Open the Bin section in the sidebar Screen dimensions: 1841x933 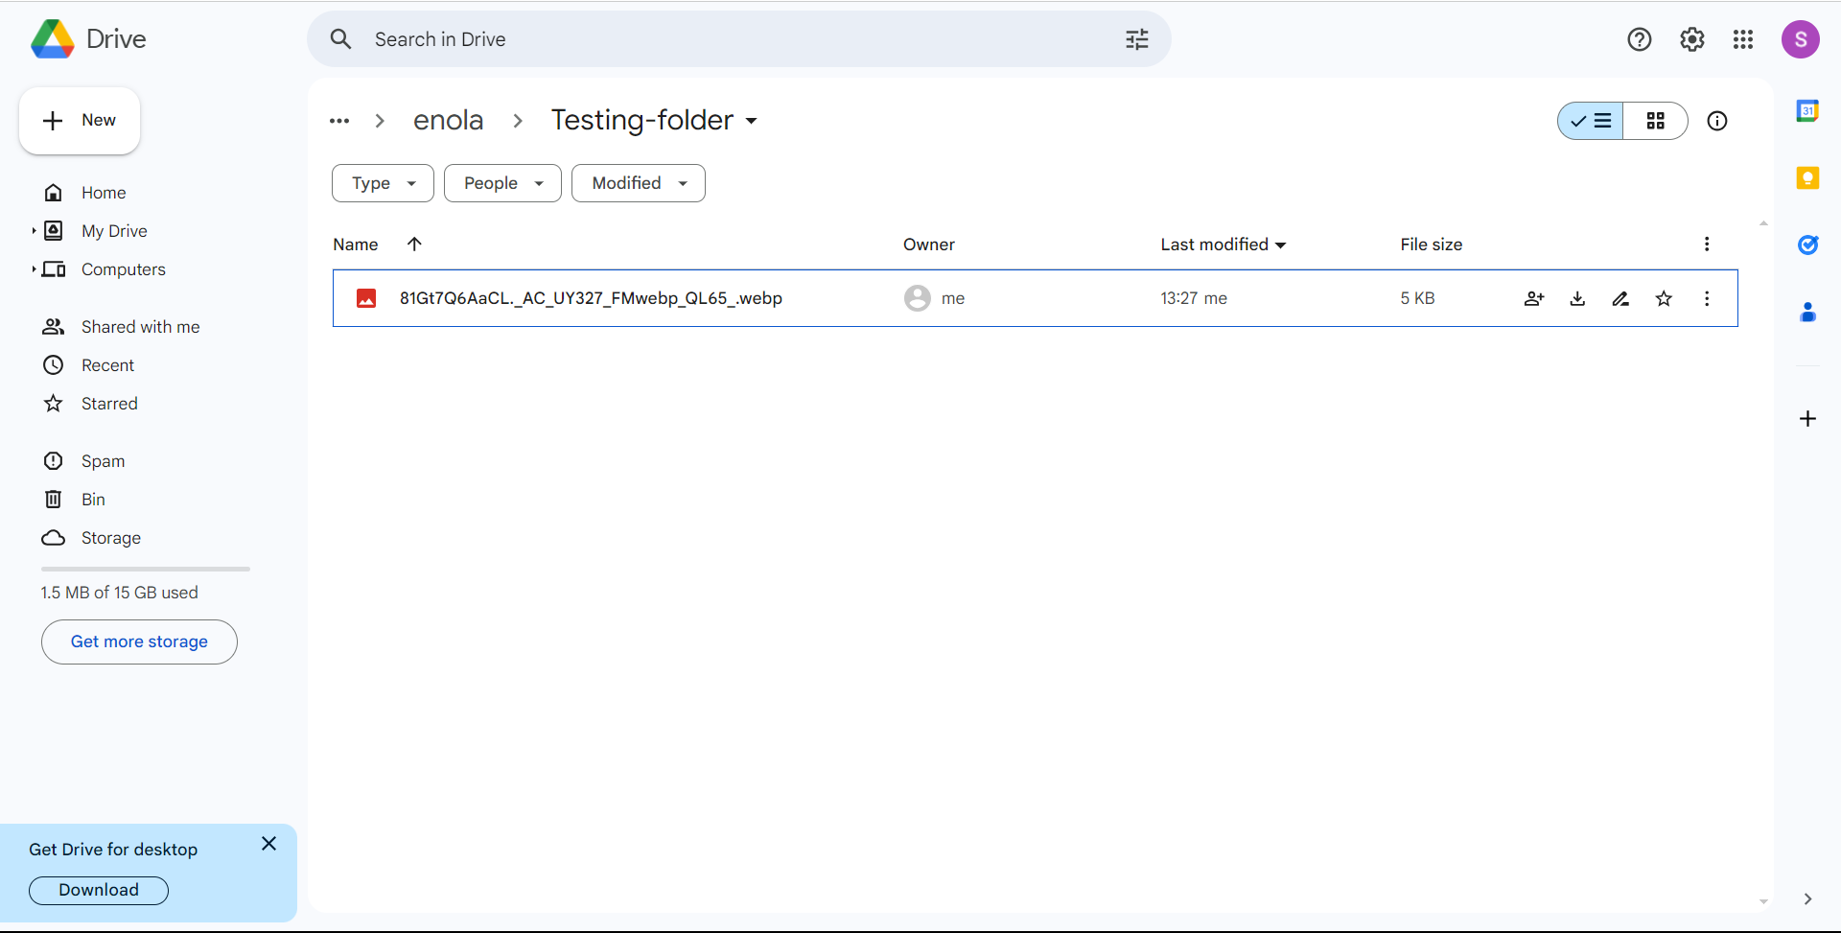tap(93, 500)
